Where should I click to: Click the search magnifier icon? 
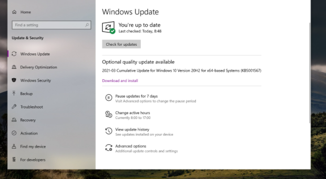click(x=87, y=25)
